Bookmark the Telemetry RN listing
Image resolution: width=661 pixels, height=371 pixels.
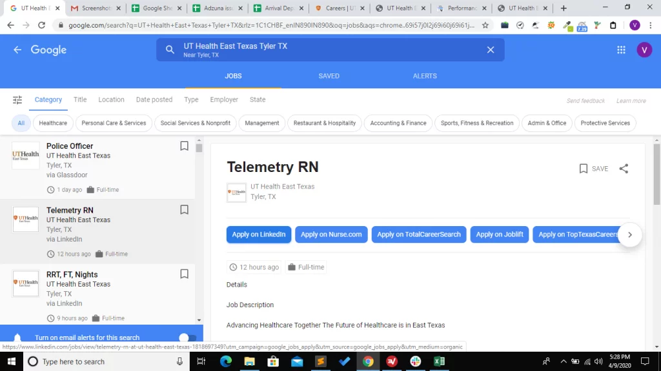point(184,210)
